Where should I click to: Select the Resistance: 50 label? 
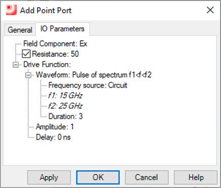pos(55,54)
